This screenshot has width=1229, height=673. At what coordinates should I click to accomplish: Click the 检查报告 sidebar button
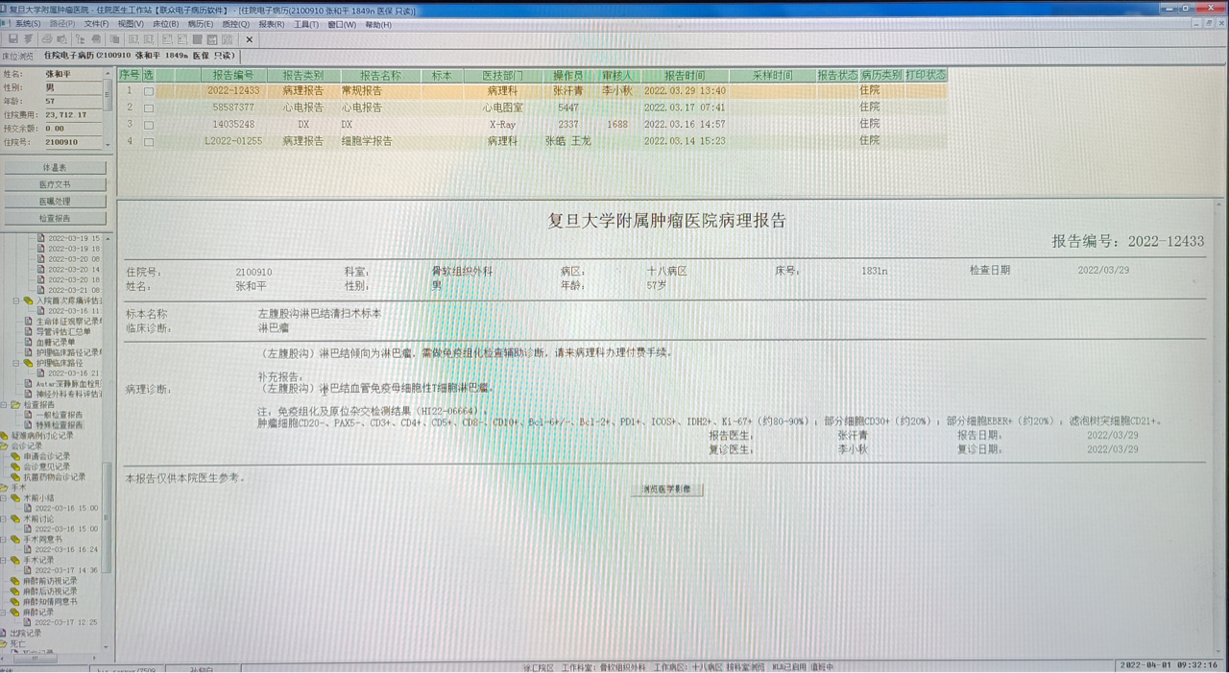[55, 219]
